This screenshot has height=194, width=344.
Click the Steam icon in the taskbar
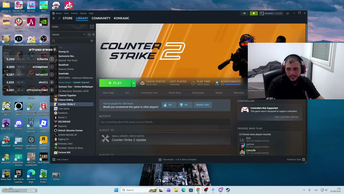[x=228, y=190]
